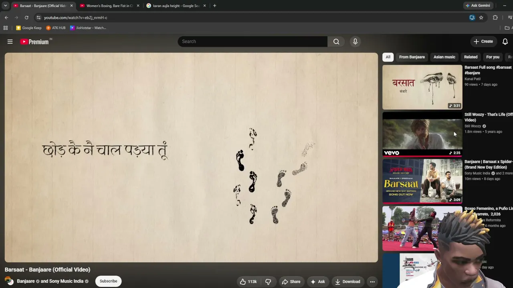513x288 pixels.
Task: Click the "1.8m views • 5 years ago" text
Action: point(483,132)
